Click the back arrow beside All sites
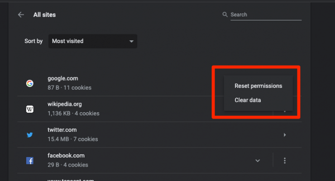This screenshot has width=335, height=181. (21, 14)
